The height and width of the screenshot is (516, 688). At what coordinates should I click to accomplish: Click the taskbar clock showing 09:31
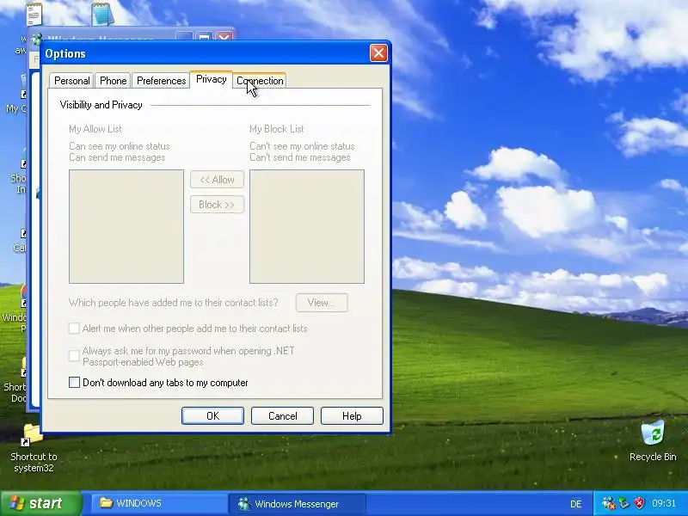click(x=663, y=503)
